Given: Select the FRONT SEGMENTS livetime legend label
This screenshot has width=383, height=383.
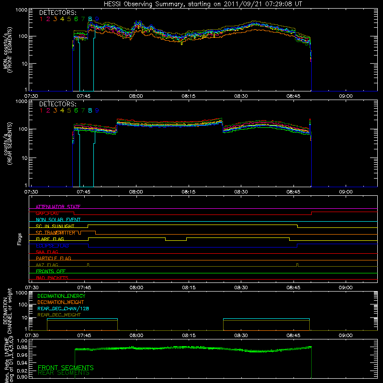Looking at the screenshot, I should click(66, 368).
